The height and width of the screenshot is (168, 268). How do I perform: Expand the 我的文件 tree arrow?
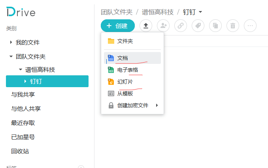(11, 43)
